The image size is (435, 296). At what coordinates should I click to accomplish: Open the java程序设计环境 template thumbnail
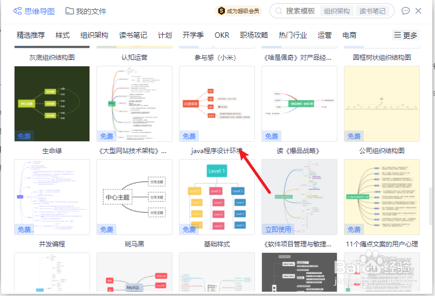point(217,104)
